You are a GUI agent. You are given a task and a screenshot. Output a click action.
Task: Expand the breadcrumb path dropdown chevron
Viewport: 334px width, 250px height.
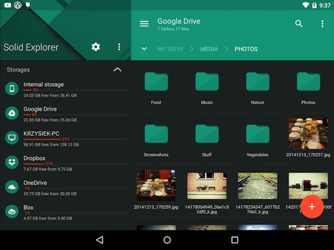click(144, 49)
